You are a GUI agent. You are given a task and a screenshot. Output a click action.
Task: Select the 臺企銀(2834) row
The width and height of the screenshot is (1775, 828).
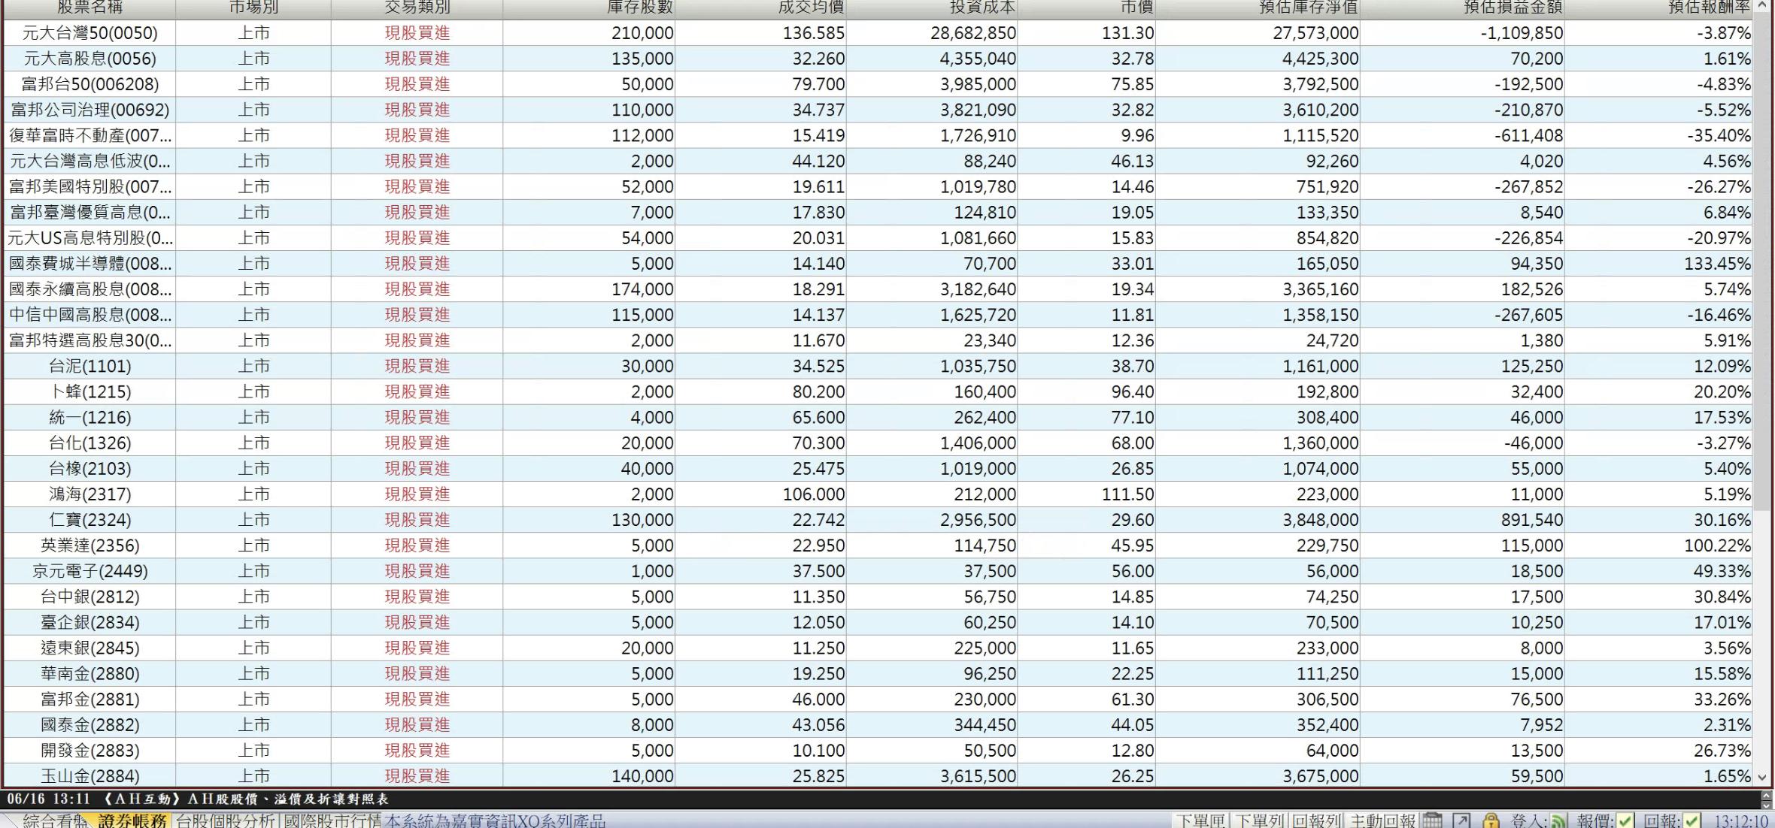coord(878,622)
